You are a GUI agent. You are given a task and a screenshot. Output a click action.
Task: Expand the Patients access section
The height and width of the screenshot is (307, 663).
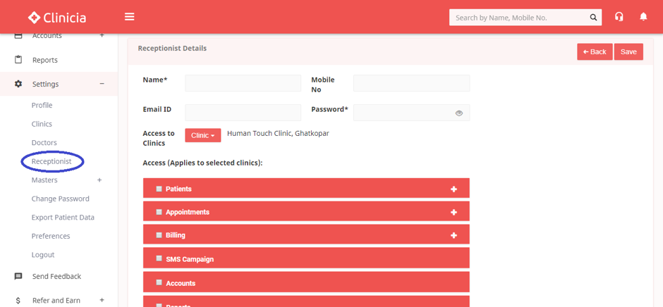pos(454,189)
